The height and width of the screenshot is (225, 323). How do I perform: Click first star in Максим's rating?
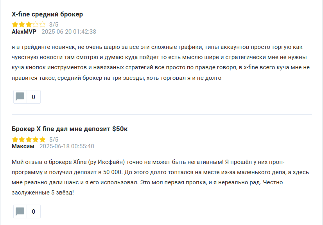tap(15, 139)
